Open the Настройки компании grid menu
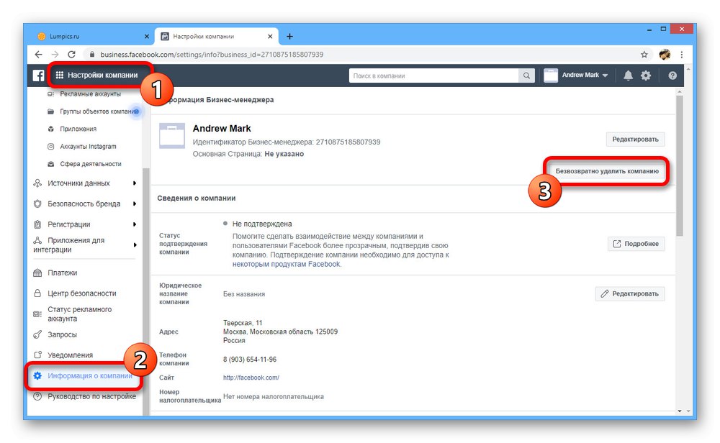 pos(97,76)
